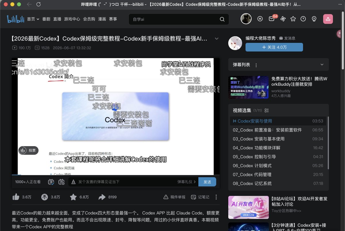Click browser reload icon

39,4
